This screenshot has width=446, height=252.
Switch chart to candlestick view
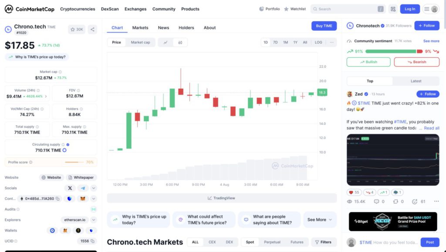point(180,43)
